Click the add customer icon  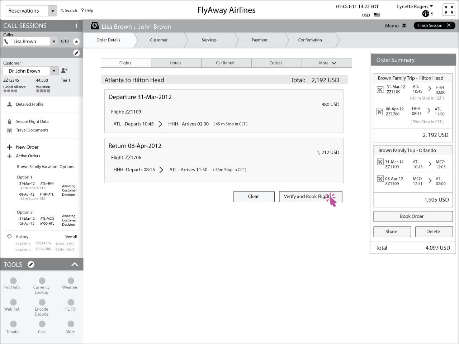(x=65, y=71)
